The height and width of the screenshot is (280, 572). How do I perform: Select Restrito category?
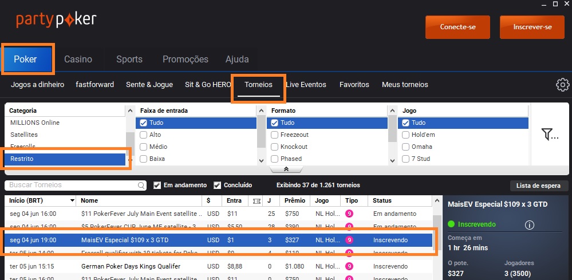point(65,159)
